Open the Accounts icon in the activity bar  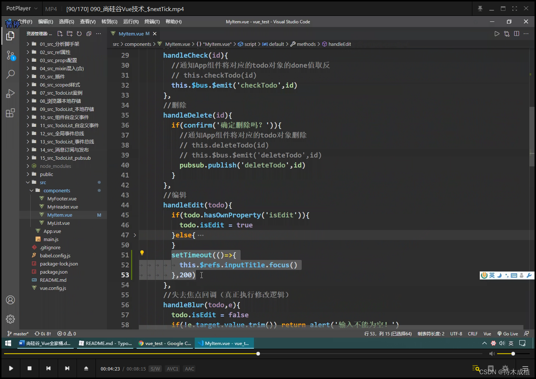[10, 300]
